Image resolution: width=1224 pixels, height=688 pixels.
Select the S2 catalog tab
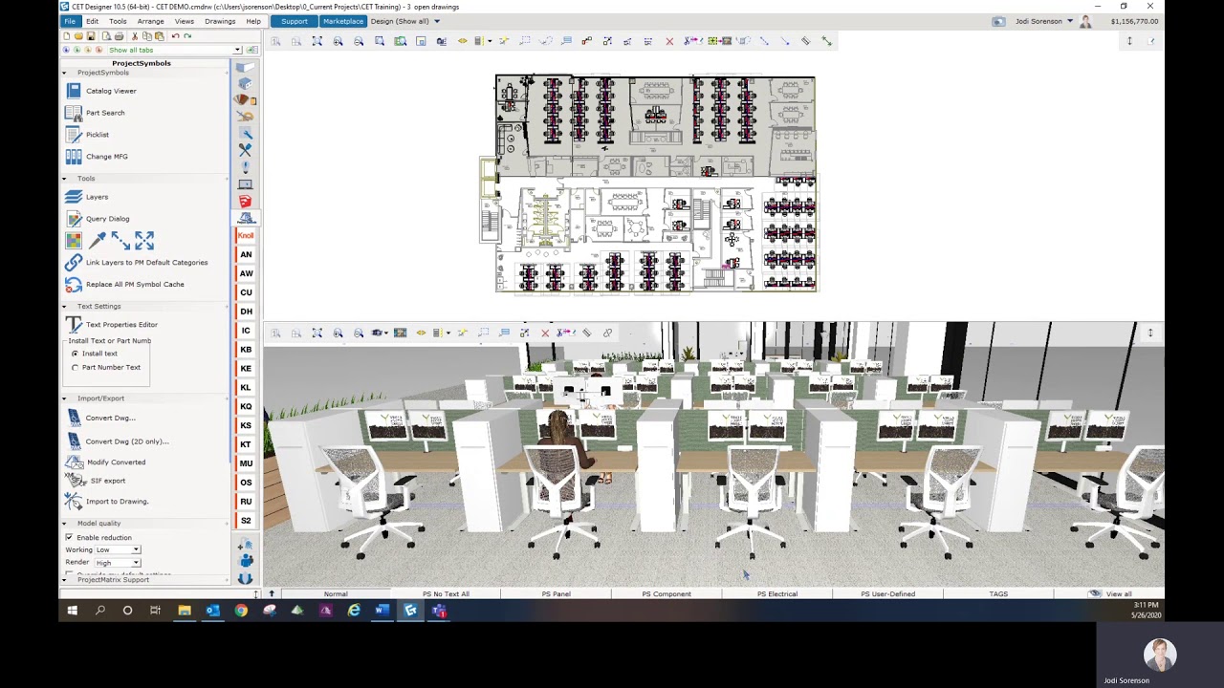[x=246, y=521]
